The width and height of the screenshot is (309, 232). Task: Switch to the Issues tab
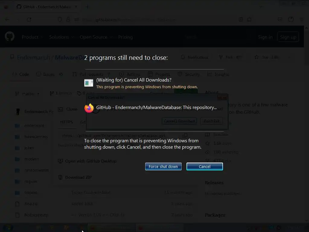(49, 74)
